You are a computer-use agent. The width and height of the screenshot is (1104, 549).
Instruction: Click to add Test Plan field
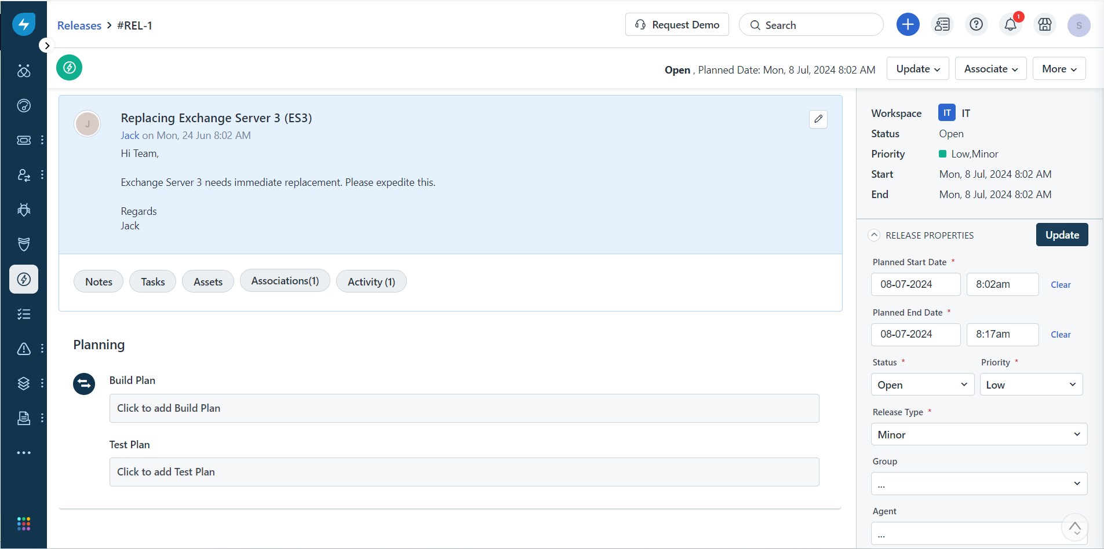coord(464,472)
